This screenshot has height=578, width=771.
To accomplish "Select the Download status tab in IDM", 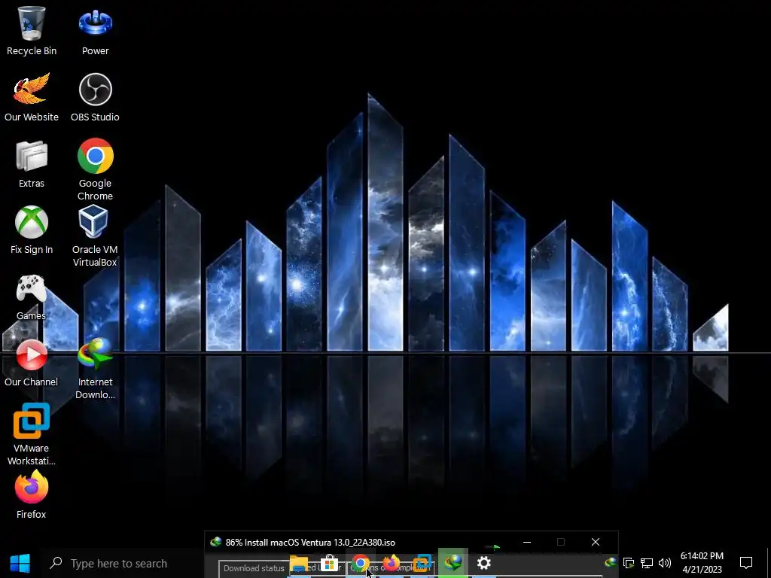I will click(254, 569).
